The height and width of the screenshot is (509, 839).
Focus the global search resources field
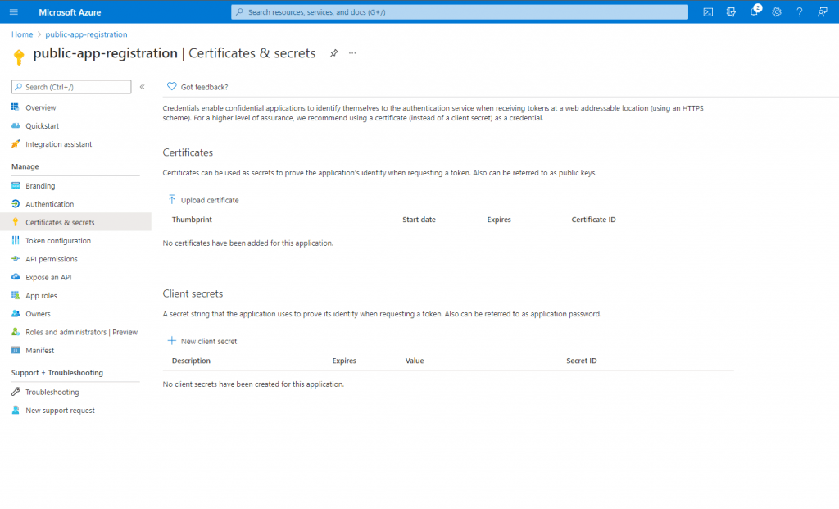460,11
